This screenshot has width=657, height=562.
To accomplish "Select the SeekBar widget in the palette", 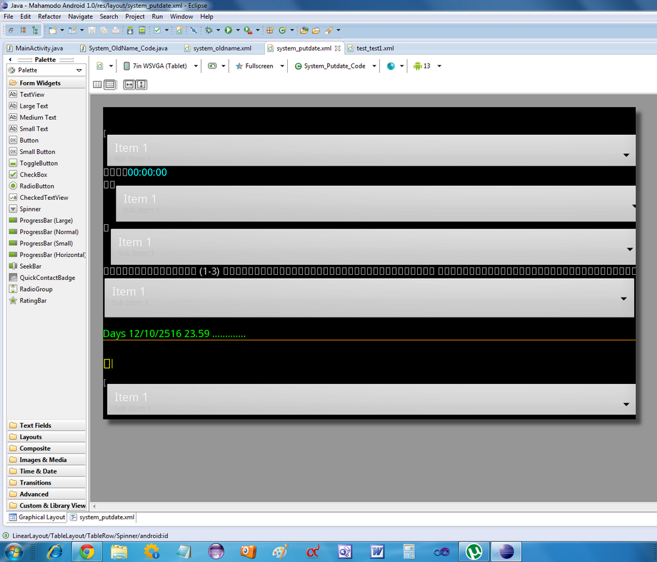I will pos(30,266).
